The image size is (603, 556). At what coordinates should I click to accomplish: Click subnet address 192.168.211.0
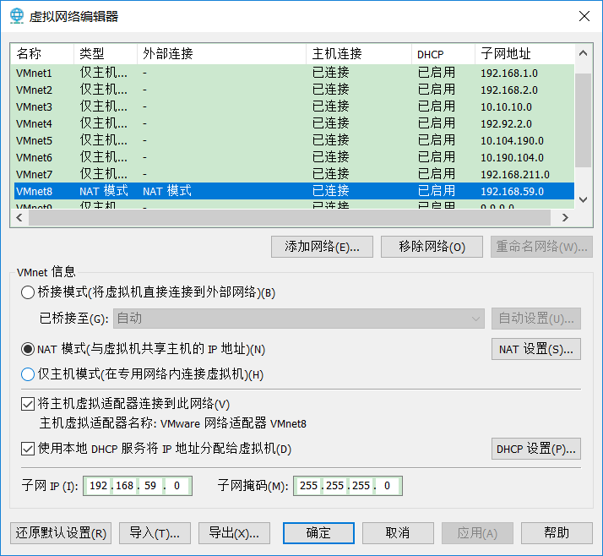tap(515, 175)
